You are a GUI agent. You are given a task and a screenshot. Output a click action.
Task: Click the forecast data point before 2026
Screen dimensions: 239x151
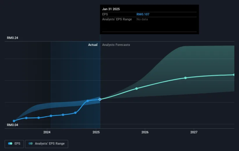pyautogui.click(x=137, y=88)
